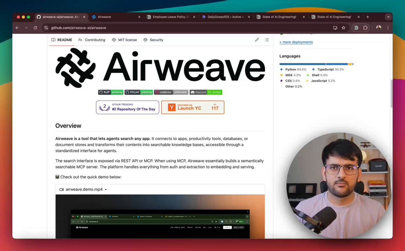Screen dimensions: 405x251
Task: Click the ESLint passing badge
Action: 139,92
